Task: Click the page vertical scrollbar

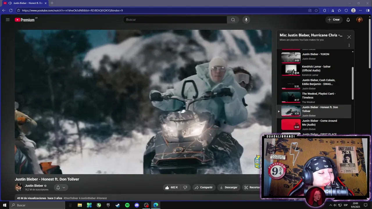Action: pos(370,44)
